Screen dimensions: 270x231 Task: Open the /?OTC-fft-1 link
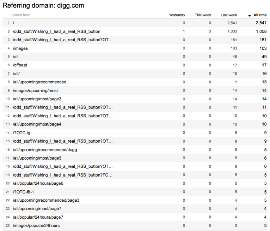pos(23,192)
